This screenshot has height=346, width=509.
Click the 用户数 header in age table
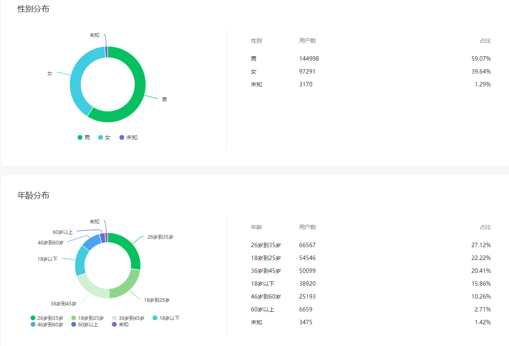click(x=308, y=227)
